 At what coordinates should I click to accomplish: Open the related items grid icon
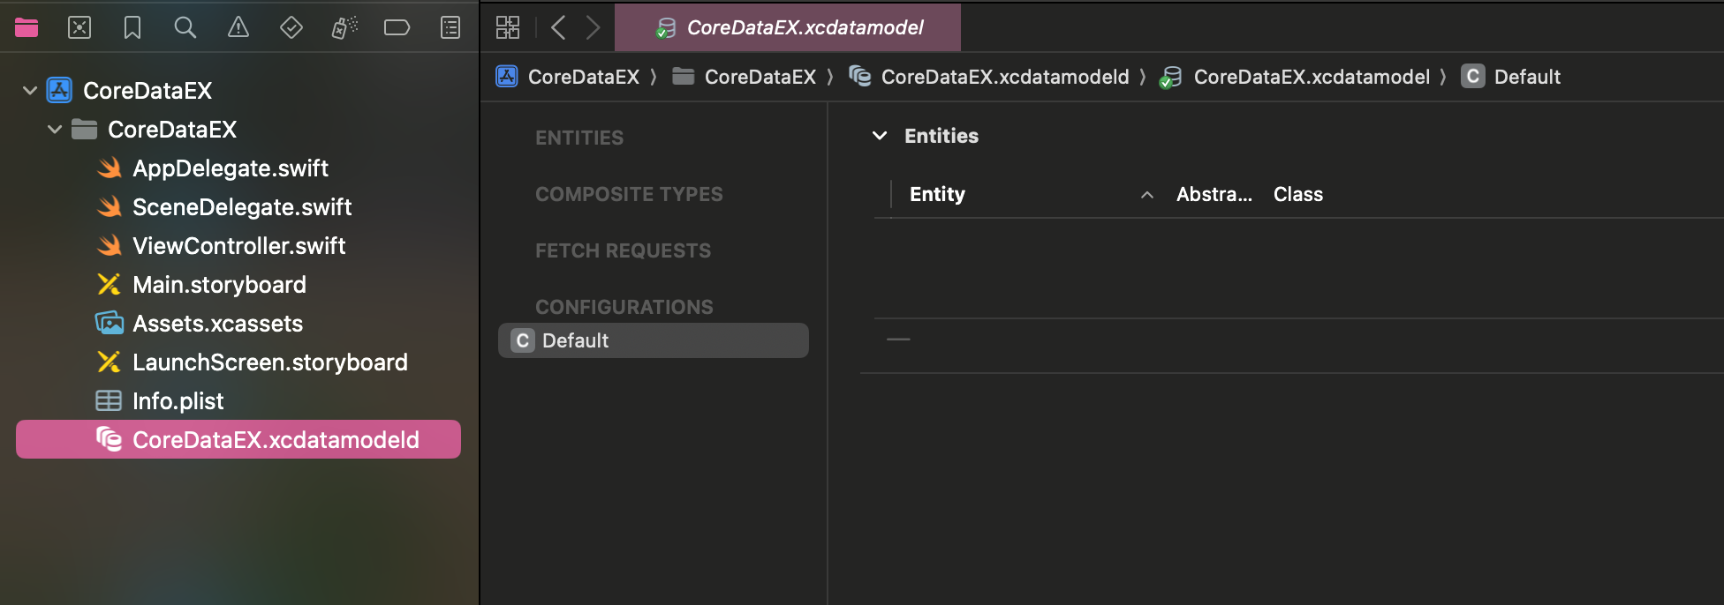508,27
